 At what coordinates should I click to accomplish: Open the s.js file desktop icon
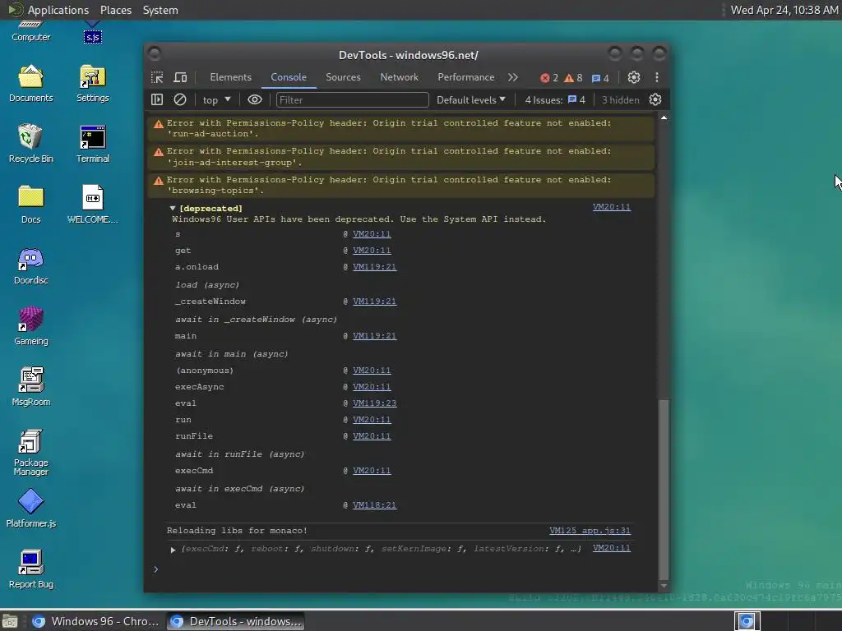coord(92,32)
